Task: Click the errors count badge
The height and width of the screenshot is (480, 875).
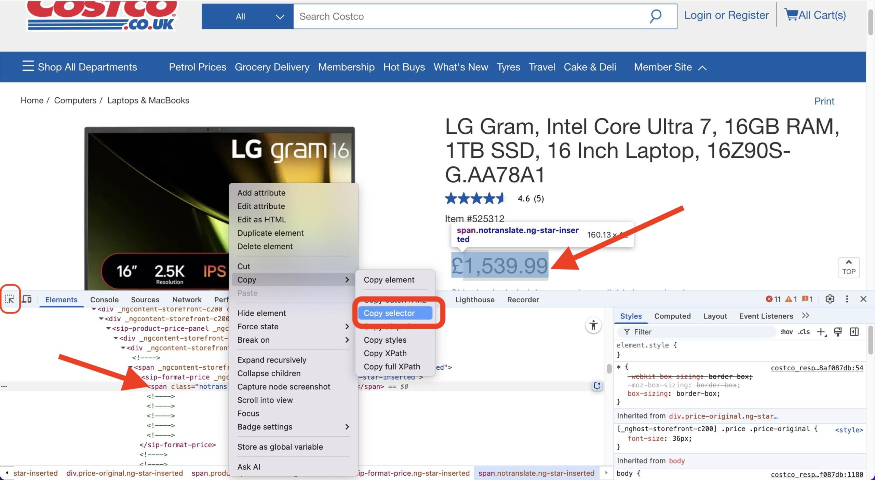Action: click(773, 299)
